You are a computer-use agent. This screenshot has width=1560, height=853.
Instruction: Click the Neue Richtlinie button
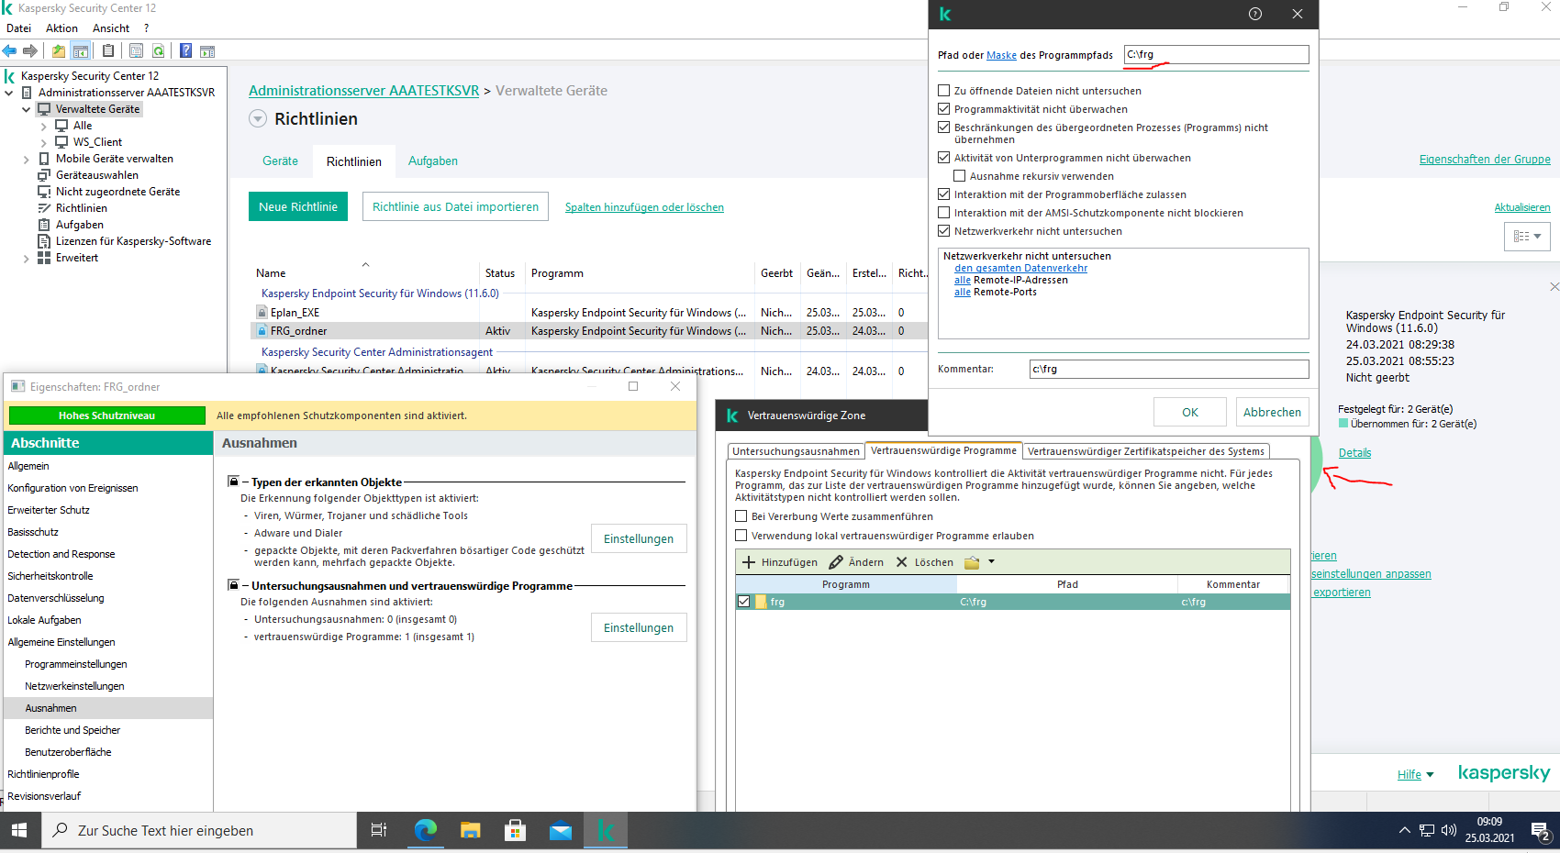298,206
